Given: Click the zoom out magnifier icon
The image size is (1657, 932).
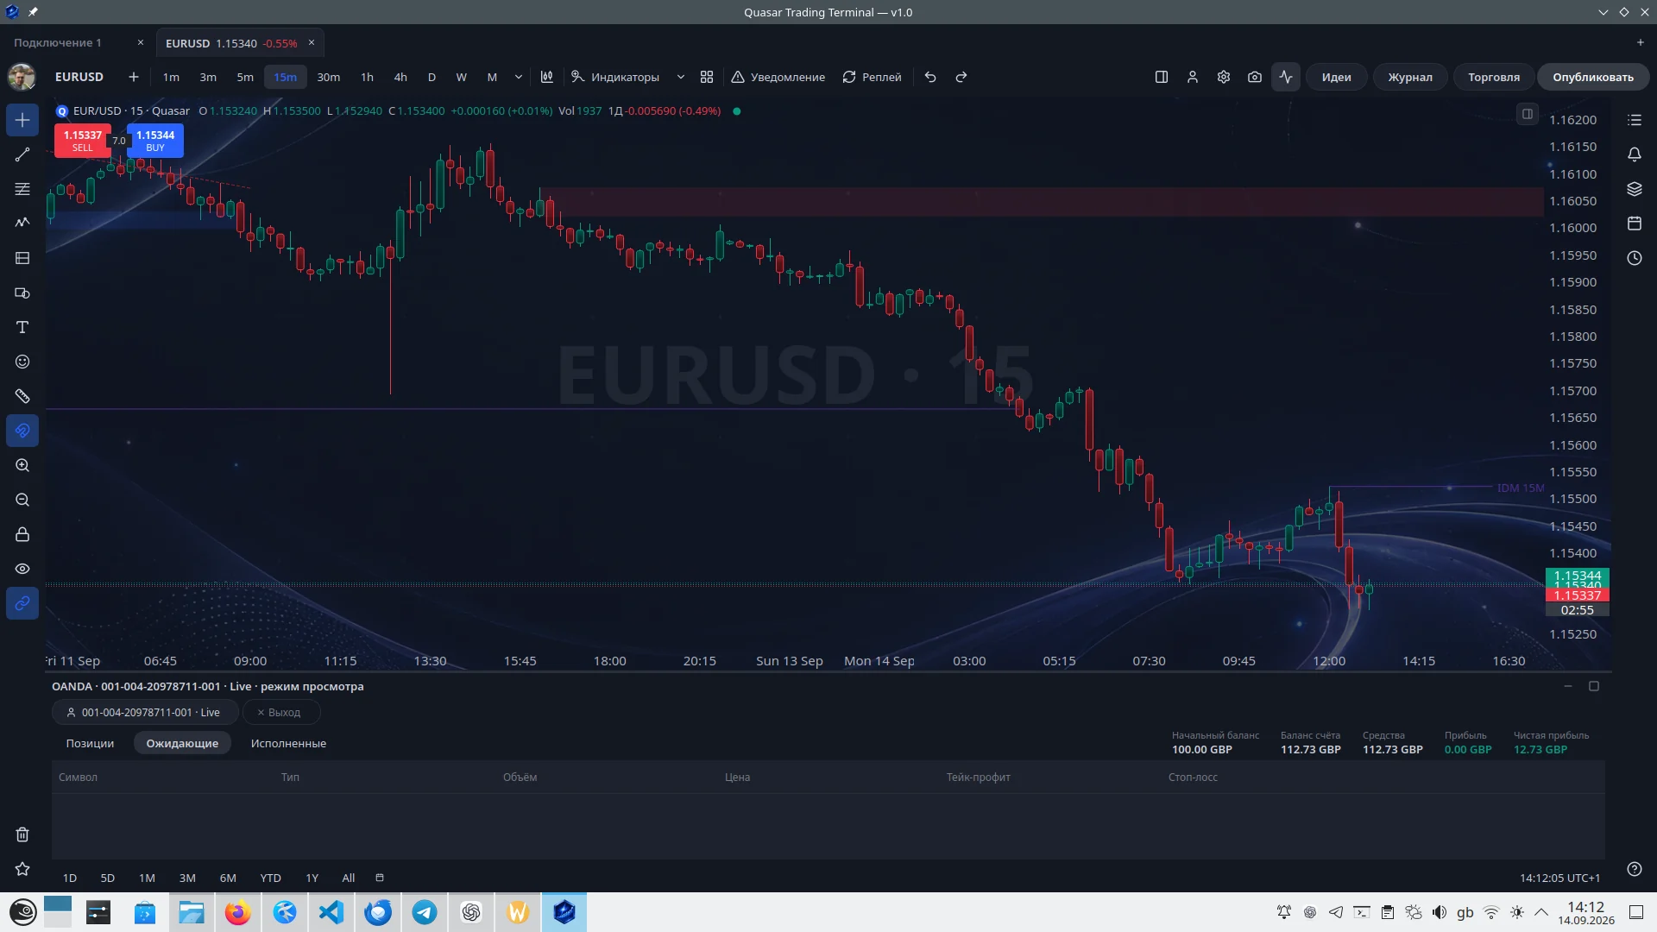Looking at the screenshot, I should tap(22, 500).
